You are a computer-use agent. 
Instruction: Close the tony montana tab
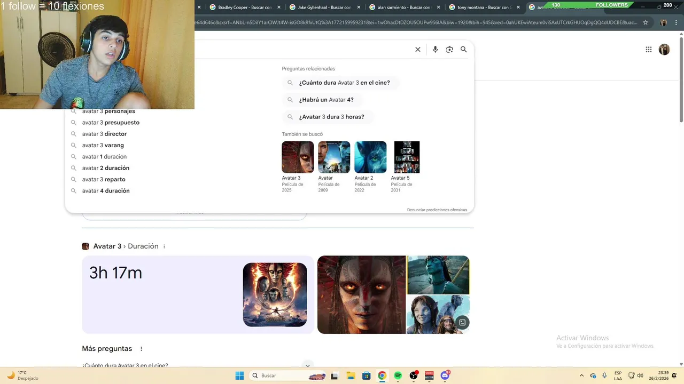coord(518,7)
